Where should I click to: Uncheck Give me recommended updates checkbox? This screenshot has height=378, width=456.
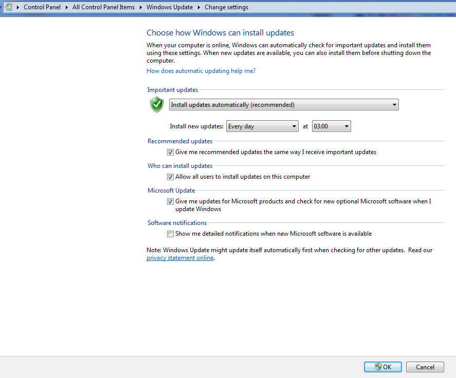pyautogui.click(x=170, y=153)
